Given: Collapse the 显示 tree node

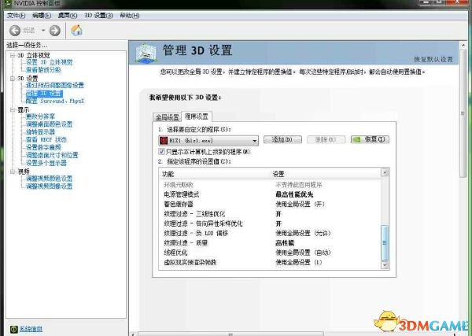Looking at the screenshot, I should click(x=13, y=110).
